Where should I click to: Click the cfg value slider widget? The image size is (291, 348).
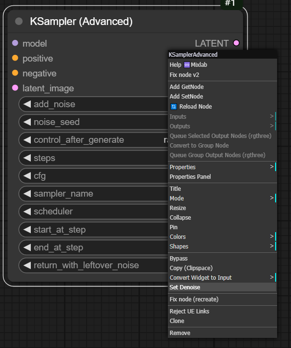[x=96, y=176]
